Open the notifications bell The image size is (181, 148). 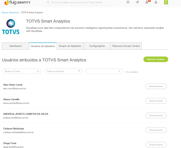147,2
